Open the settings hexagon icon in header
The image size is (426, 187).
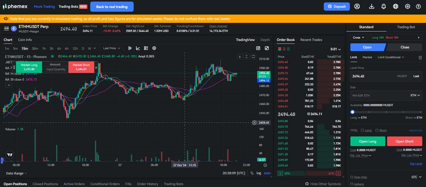pyautogui.click(x=408, y=6)
